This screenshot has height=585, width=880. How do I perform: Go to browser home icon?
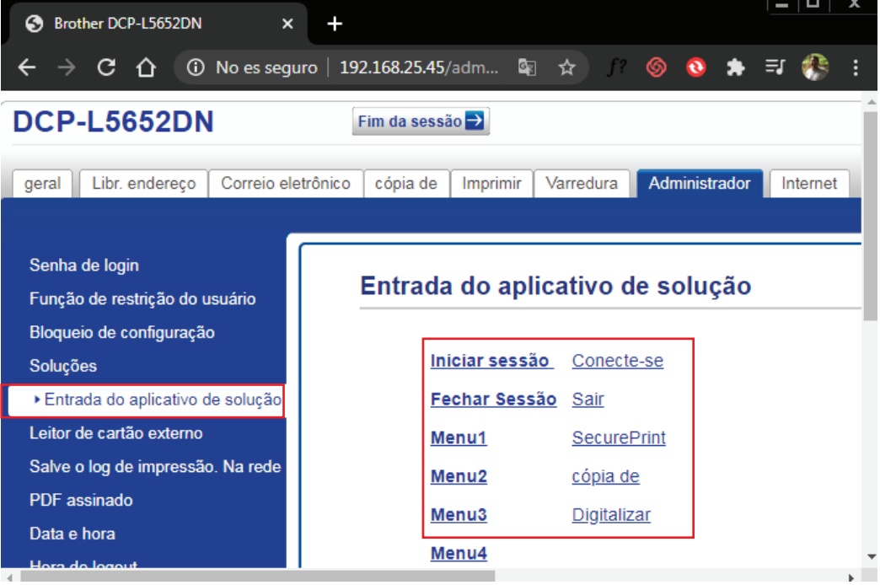147,68
